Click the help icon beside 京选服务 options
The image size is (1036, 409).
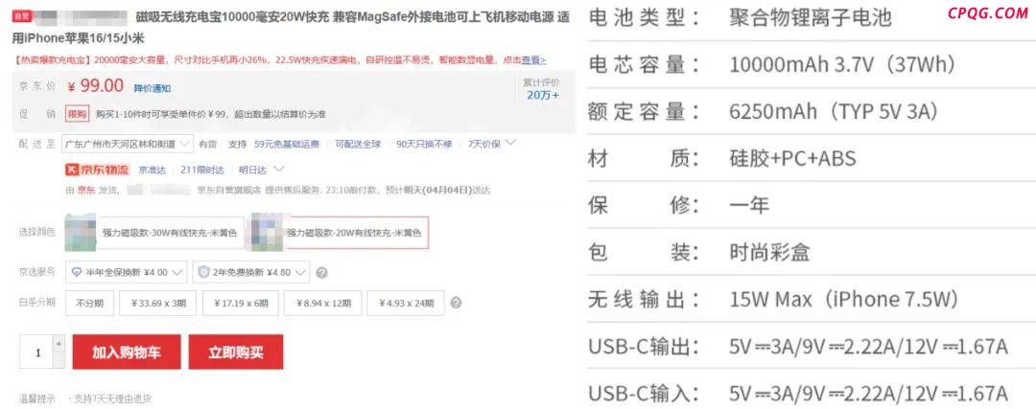click(321, 272)
